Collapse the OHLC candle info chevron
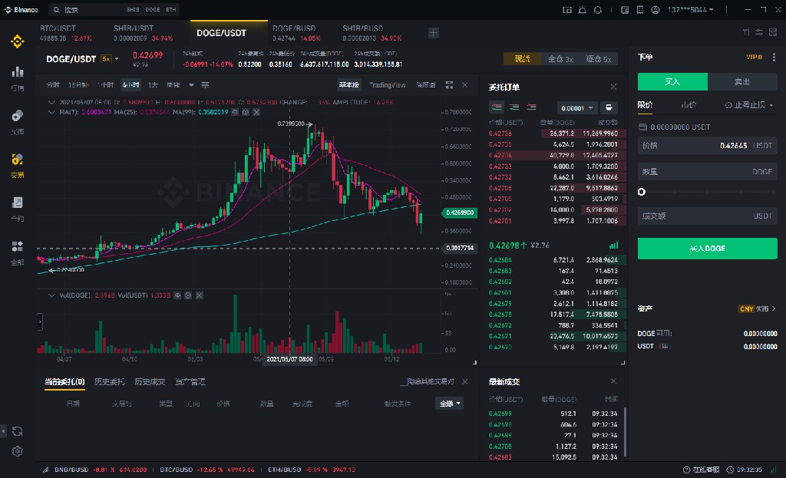Viewport: 786px width, 478px height. point(51,102)
